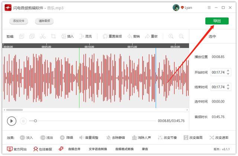Click the 00:08.85/03:45.76 time readout
238x156 pixels.
[171, 121]
